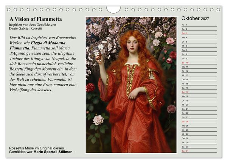Screen dimensions: 227x163
Task: Click the line 'd'Aquino gewesen sein, die illegitime'
Action: 42,53
